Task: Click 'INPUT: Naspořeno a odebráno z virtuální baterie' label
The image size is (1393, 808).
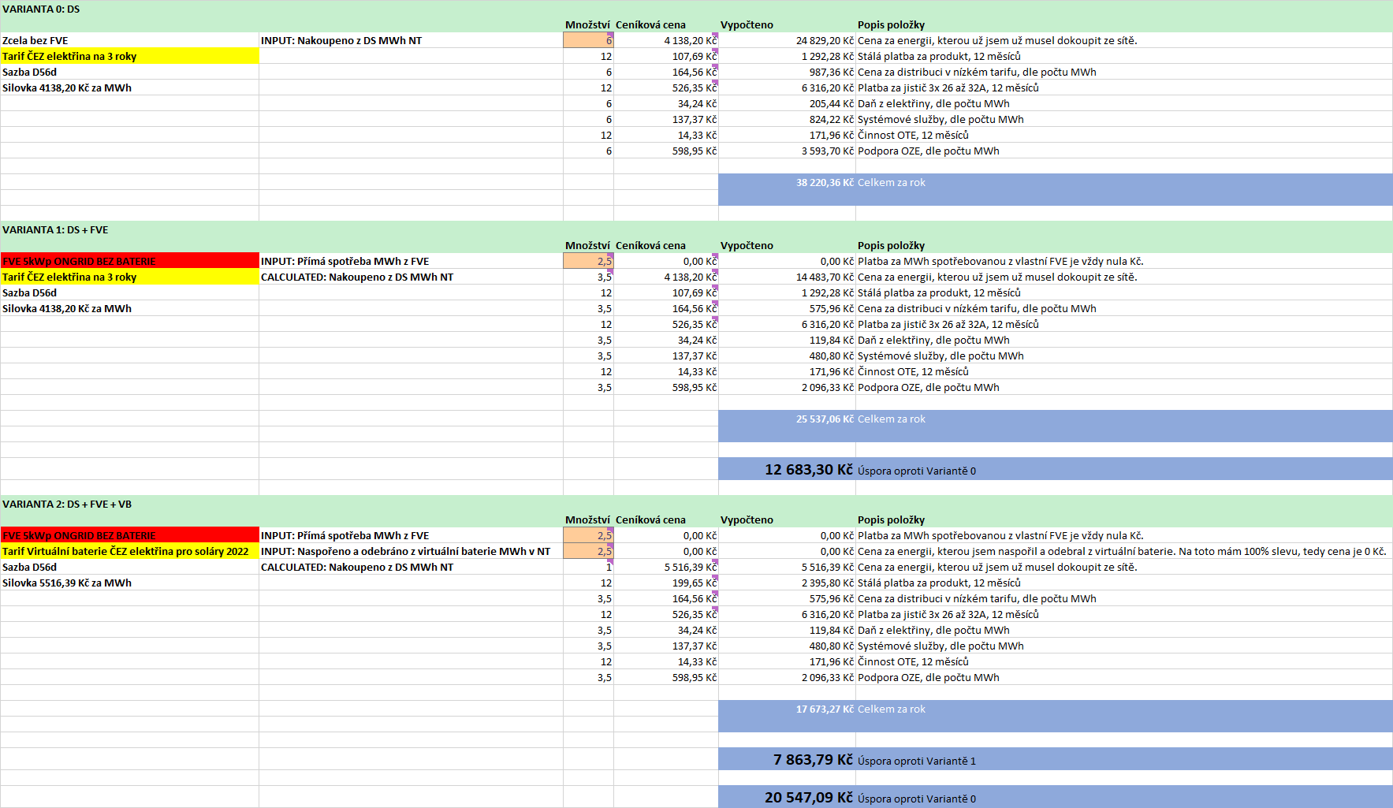Action: point(405,551)
